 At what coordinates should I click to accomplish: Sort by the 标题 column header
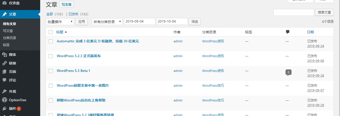pos(60,32)
